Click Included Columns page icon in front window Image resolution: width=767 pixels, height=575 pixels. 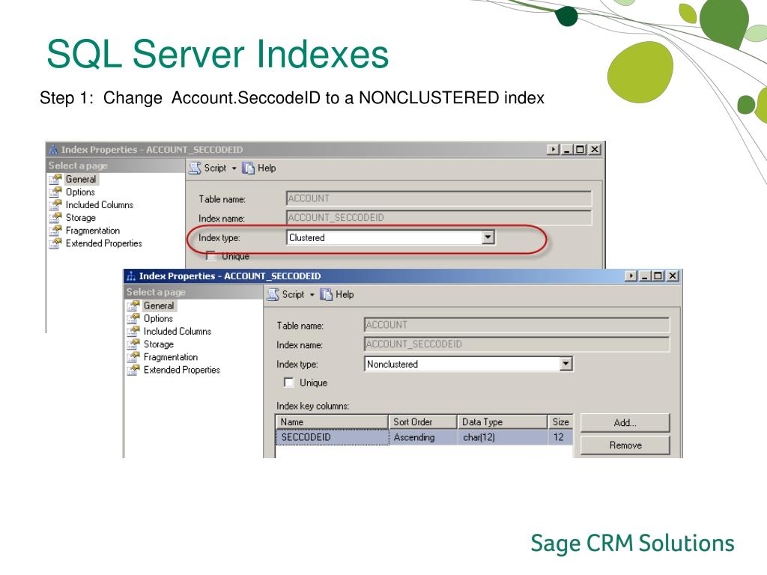point(133,331)
